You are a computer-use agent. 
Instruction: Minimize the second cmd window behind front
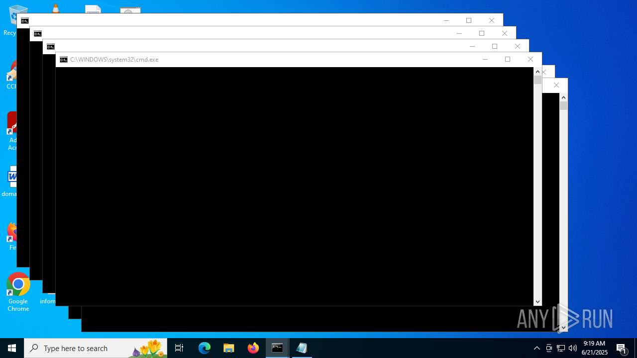click(x=472, y=46)
